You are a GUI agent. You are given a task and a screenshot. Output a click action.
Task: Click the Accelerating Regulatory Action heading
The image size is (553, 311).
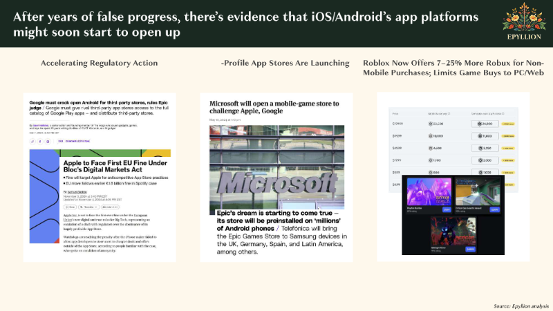coord(100,63)
